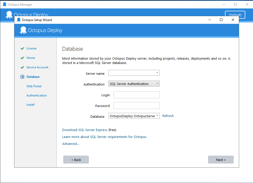The height and width of the screenshot is (183, 253).
Task: Close the Octopus Manager window
Action: (x=247, y=5)
